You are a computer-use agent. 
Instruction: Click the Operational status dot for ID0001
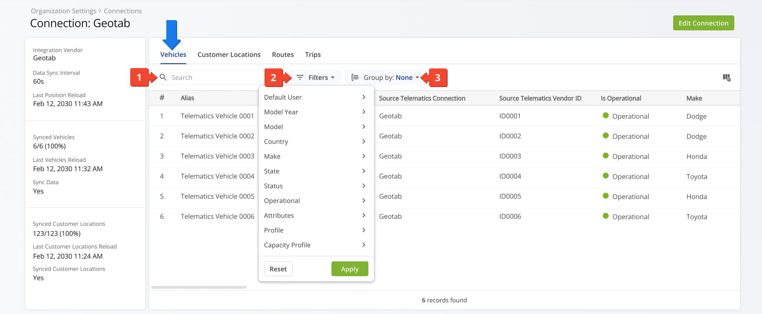click(x=606, y=116)
